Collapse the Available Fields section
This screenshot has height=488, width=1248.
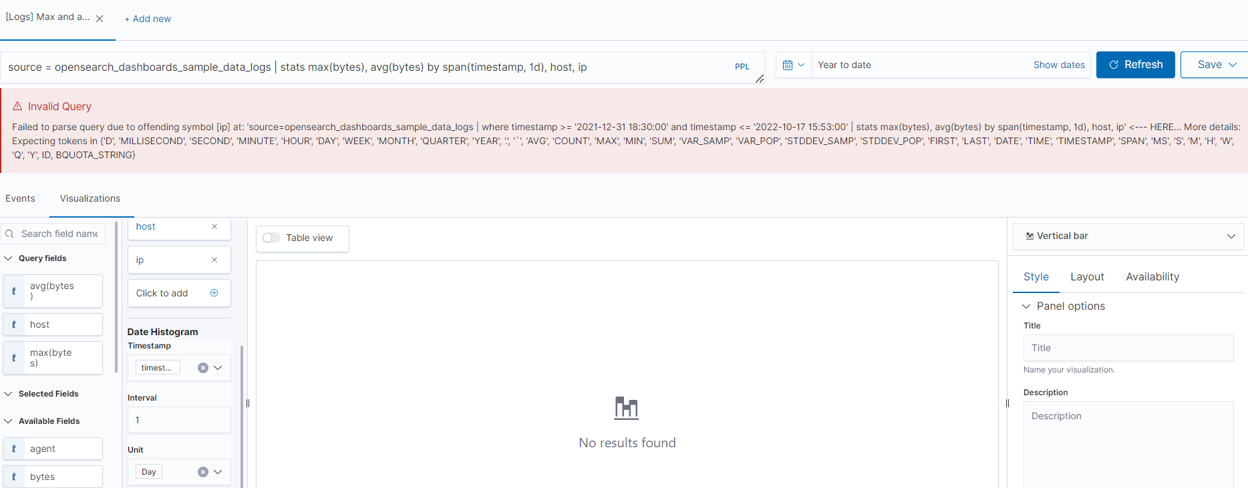click(x=8, y=421)
